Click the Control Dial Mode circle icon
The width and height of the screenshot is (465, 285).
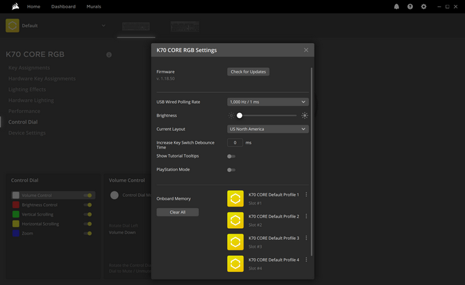(x=115, y=195)
